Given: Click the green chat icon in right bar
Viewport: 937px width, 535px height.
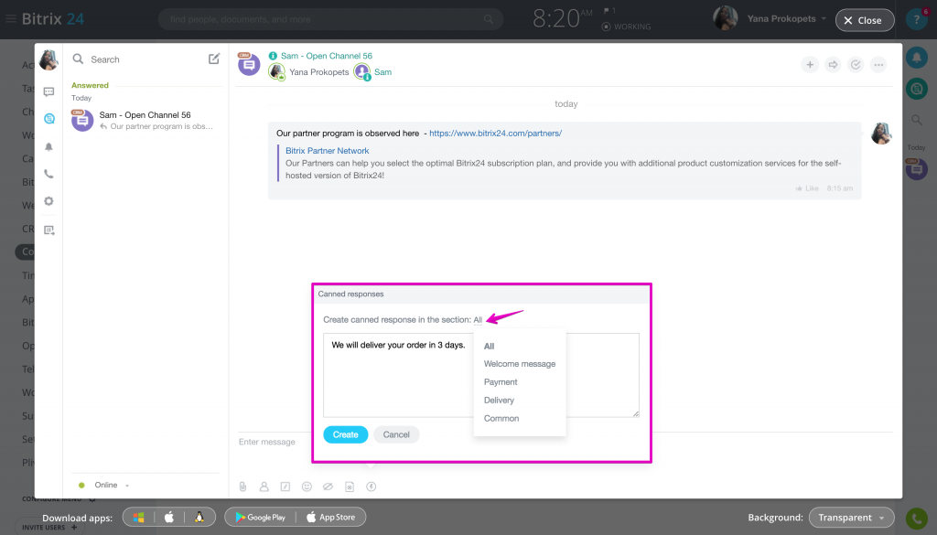Looking at the screenshot, I should tap(917, 89).
